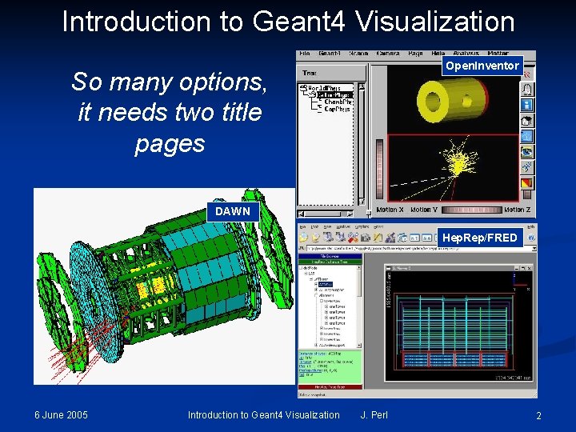
Task: Click the small zoom thumbwheel under sidebar icons
Action: point(527,194)
